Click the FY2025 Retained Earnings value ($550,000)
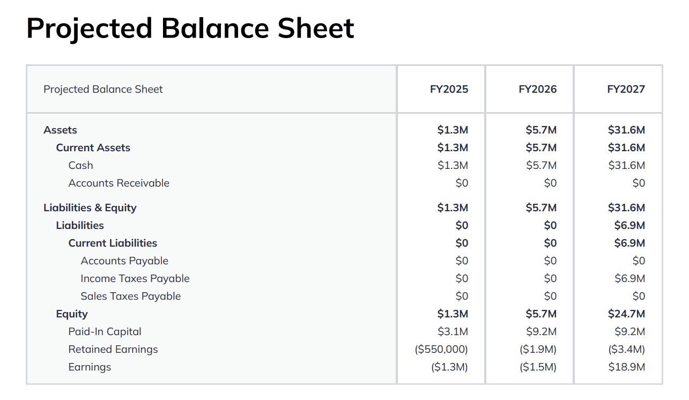Image resolution: width=689 pixels, height=400 pixels. [x=441, y=349]
